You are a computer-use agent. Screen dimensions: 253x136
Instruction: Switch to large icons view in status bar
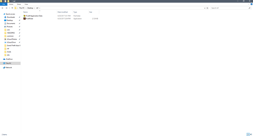point(251,135)
